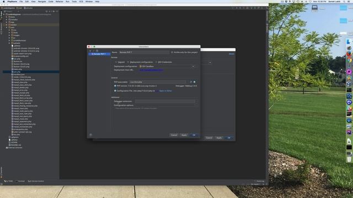Open the deployment host URL link
This screenshot has width=353, height=198.
pos(151,70)
